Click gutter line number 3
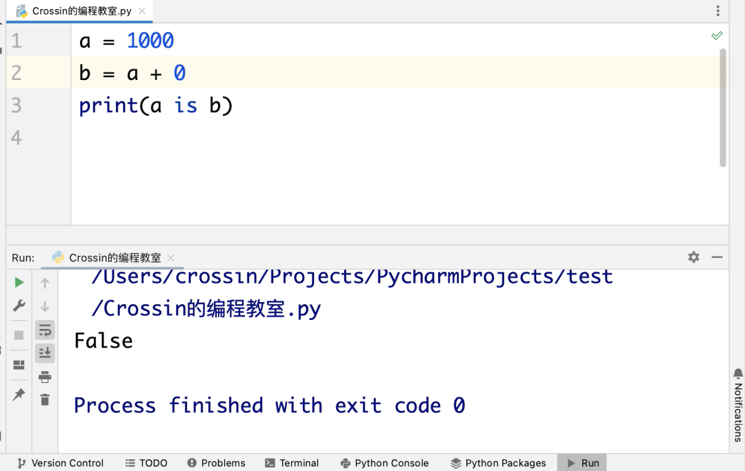 [17, 106]
